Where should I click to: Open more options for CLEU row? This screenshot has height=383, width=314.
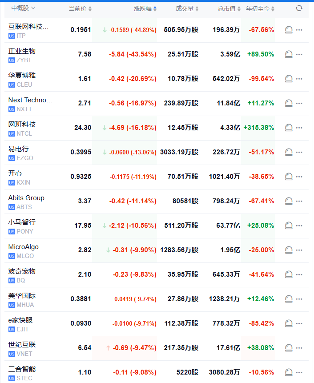click(299, 79)
